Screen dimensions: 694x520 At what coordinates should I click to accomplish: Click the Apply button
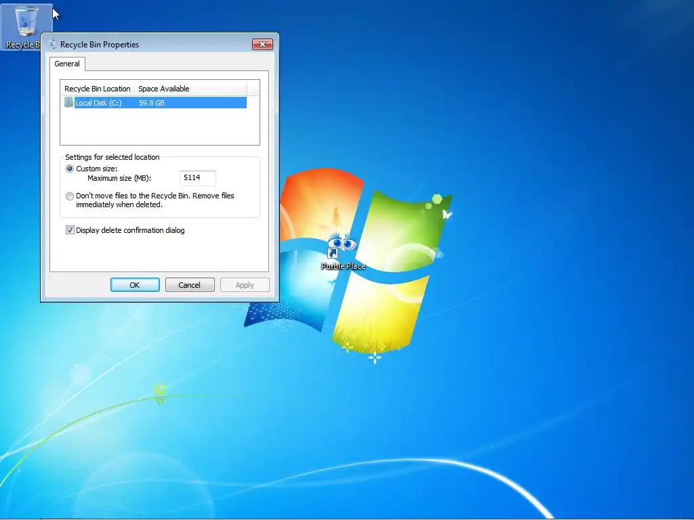click(245, 285)
